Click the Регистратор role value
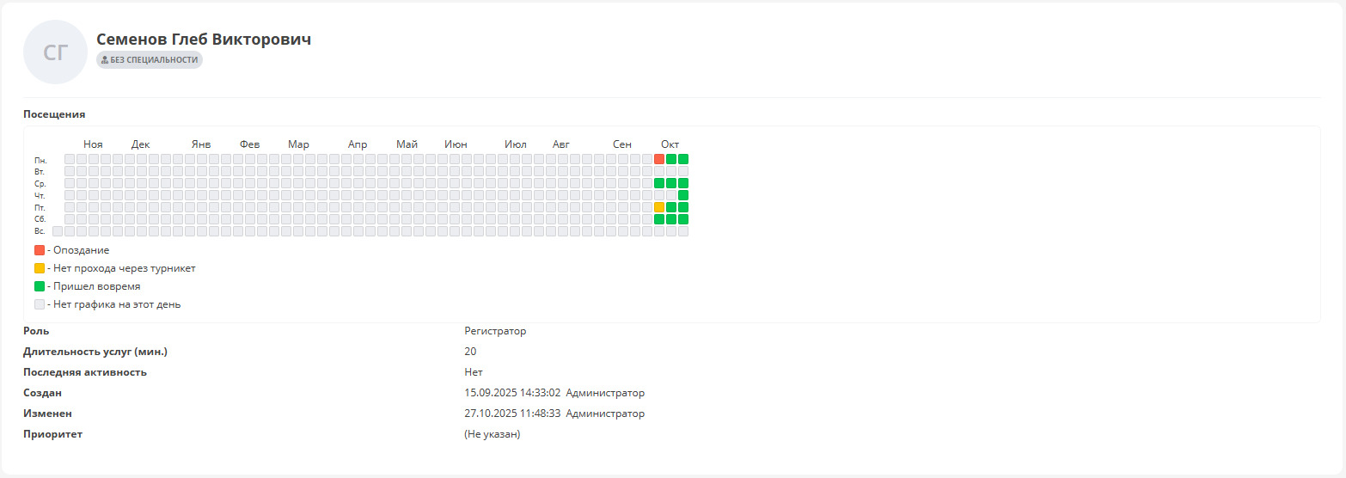 [x=495, y=331]
